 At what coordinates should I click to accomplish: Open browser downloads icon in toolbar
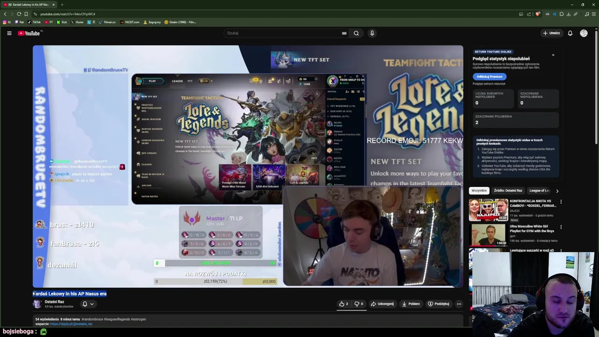coord(569,14)
